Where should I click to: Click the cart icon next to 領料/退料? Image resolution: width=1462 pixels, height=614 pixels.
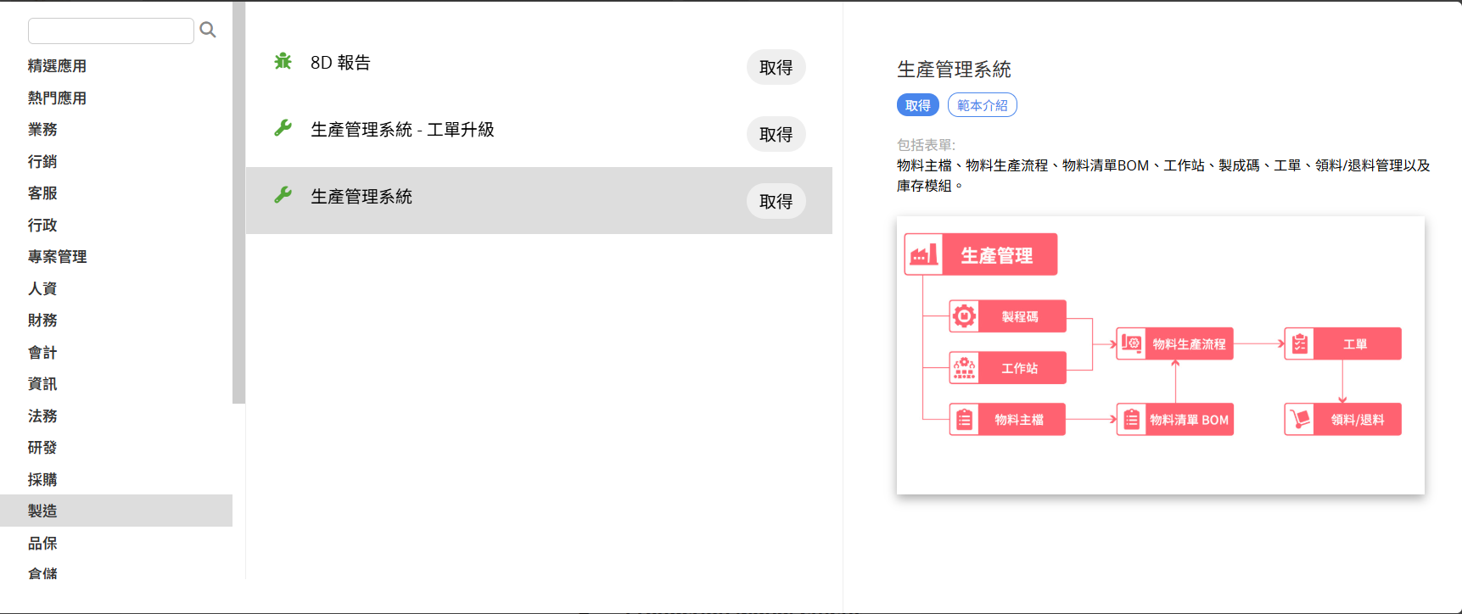(x=1299, y=419)
